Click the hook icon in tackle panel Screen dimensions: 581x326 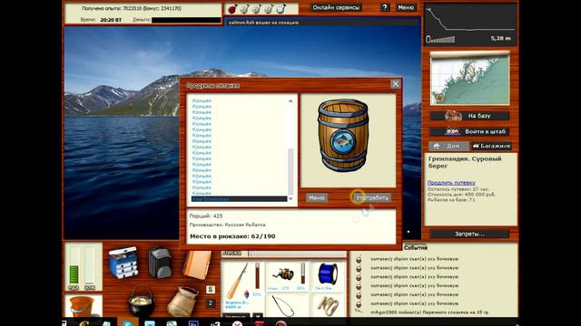pyautogui.click(x=283, y=305)
